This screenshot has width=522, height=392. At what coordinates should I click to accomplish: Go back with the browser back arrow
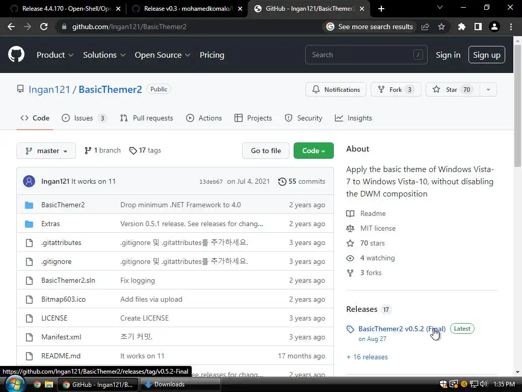point(11,27)
